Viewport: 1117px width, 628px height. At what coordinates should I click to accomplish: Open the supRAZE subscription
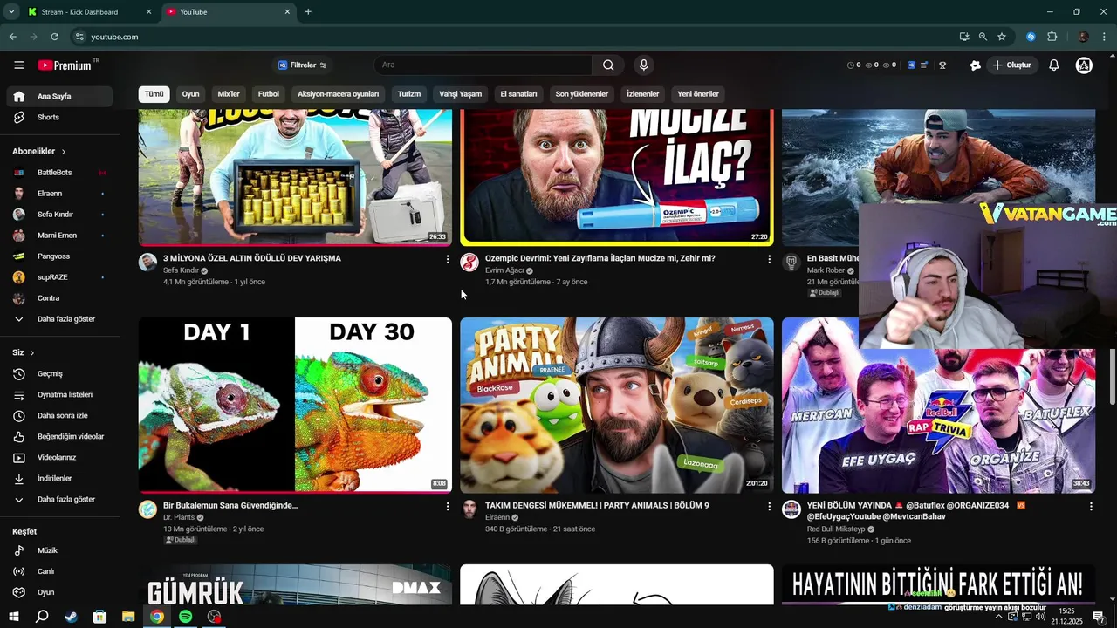point(61,277)
